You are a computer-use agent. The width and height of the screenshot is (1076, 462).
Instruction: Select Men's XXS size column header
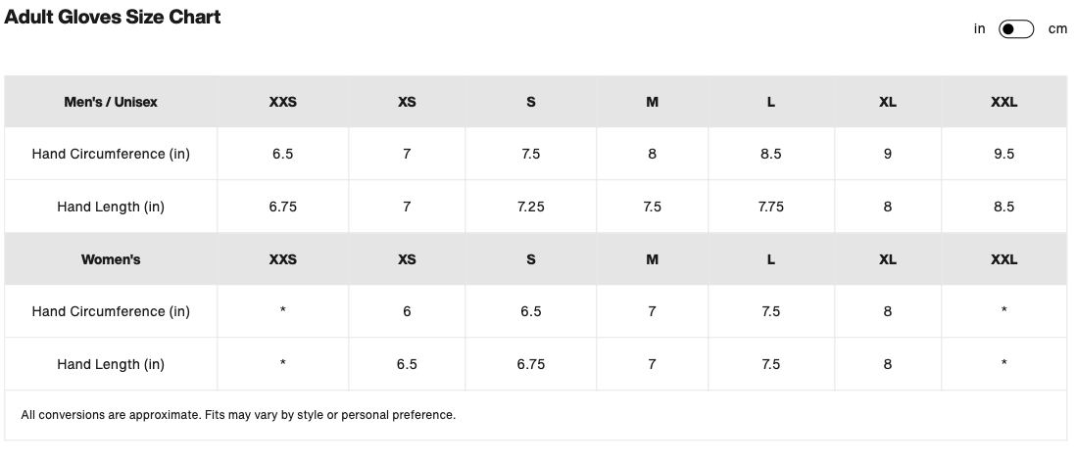283,102
